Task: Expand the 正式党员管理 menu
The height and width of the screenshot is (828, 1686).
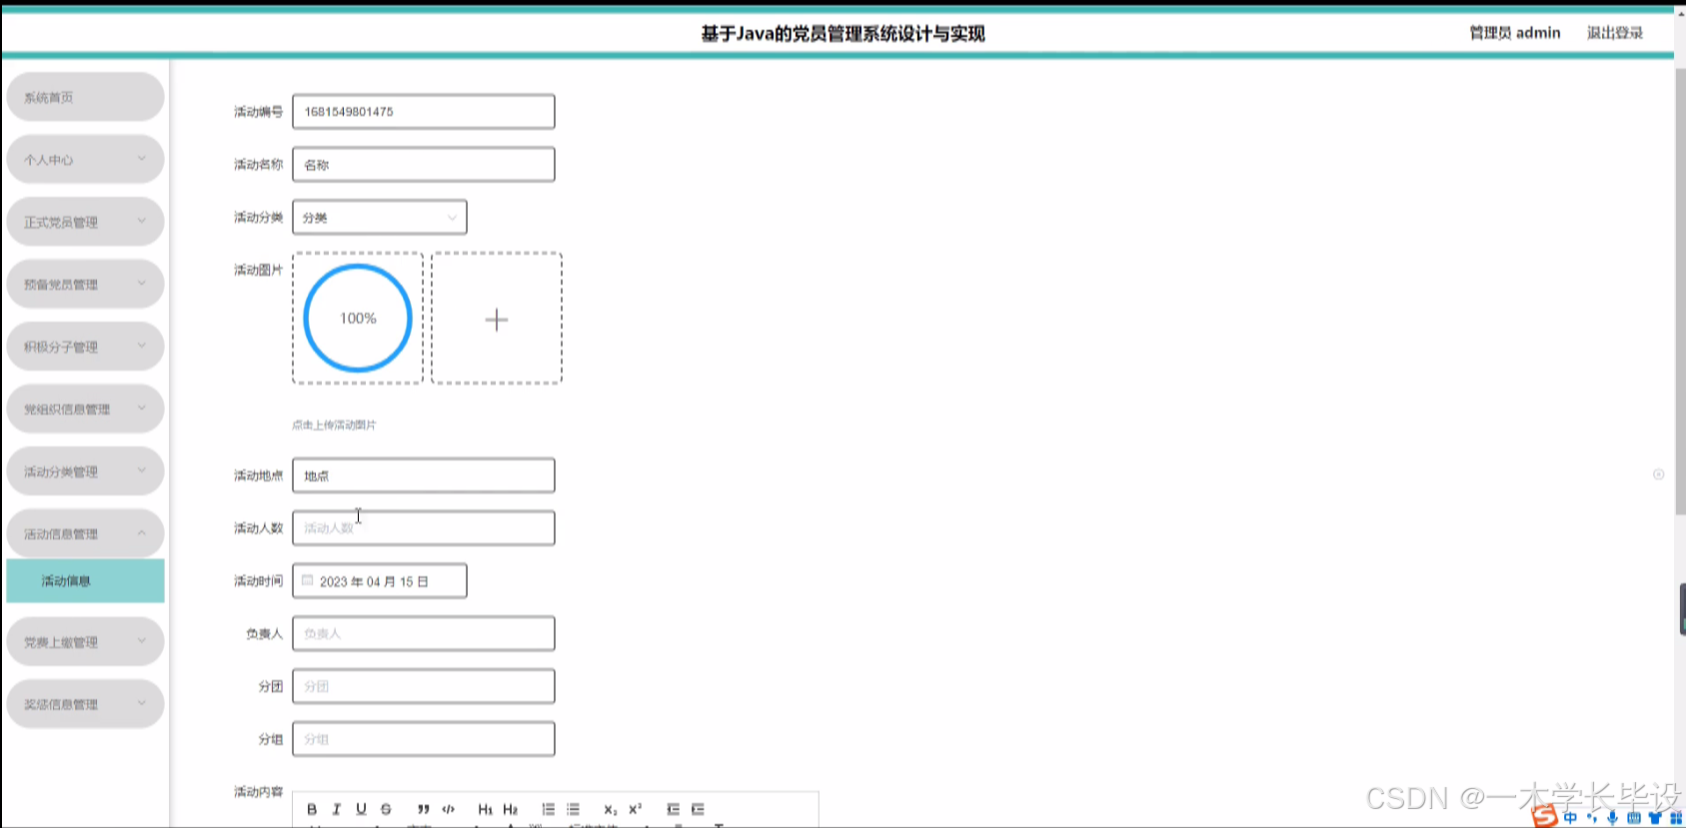Action: pos(85,222)
